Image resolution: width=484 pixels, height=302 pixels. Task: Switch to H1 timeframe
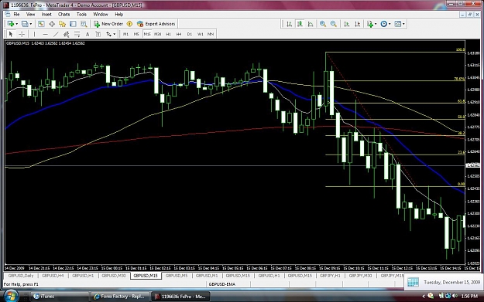(168, 34)
